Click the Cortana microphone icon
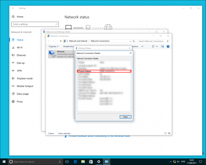This screenshot has width=206, height=165. tap(60, 162)
